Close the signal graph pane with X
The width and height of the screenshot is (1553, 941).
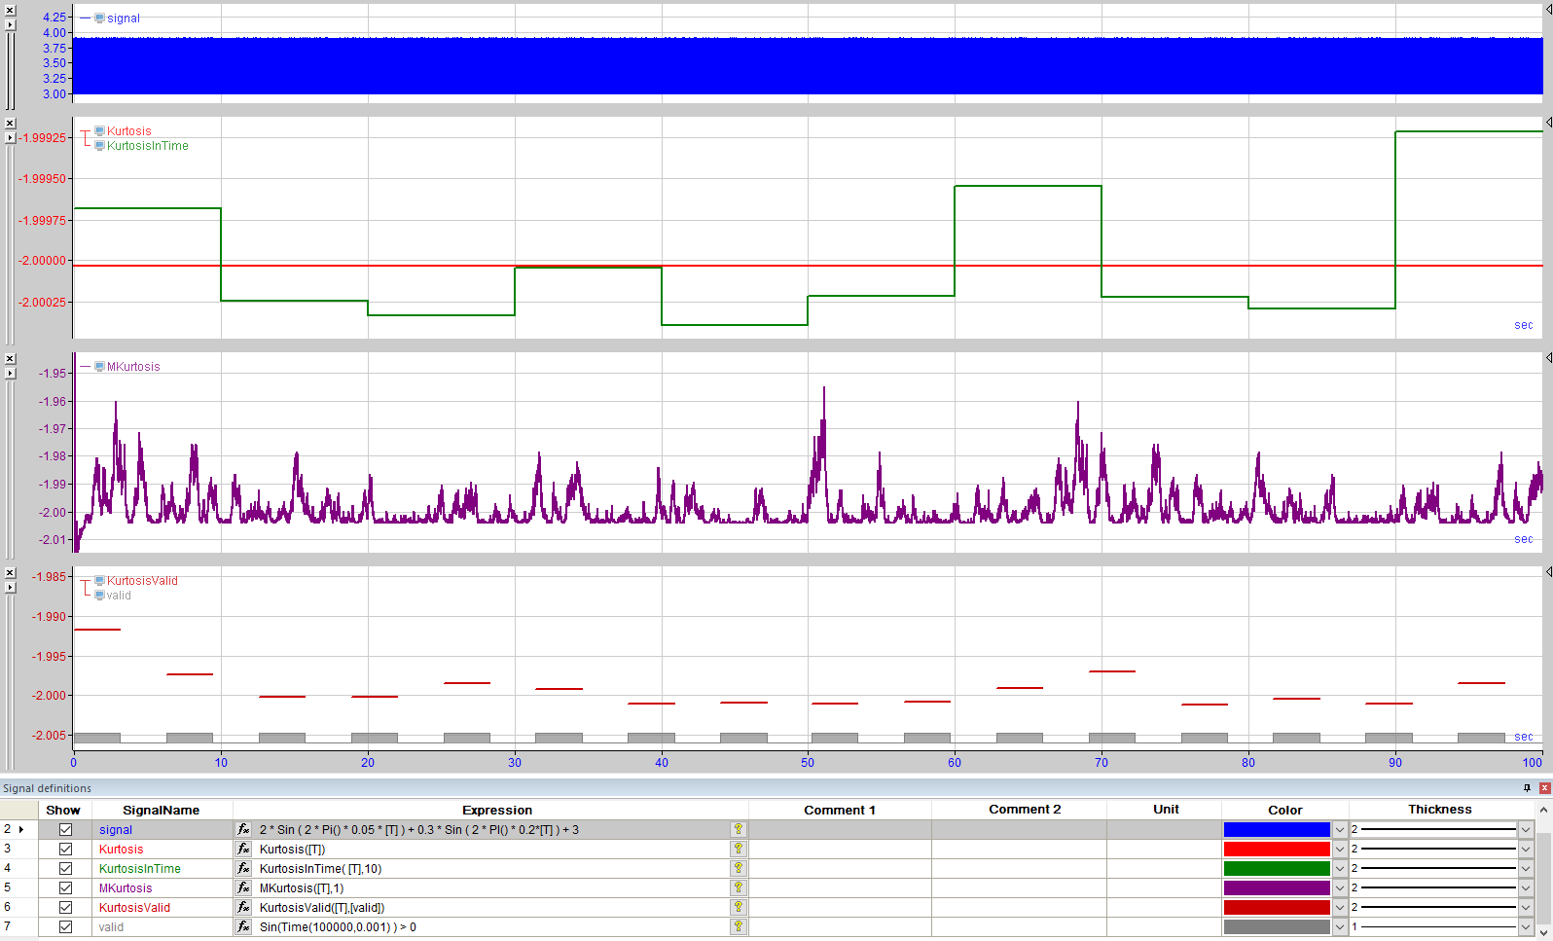(11, 11)
